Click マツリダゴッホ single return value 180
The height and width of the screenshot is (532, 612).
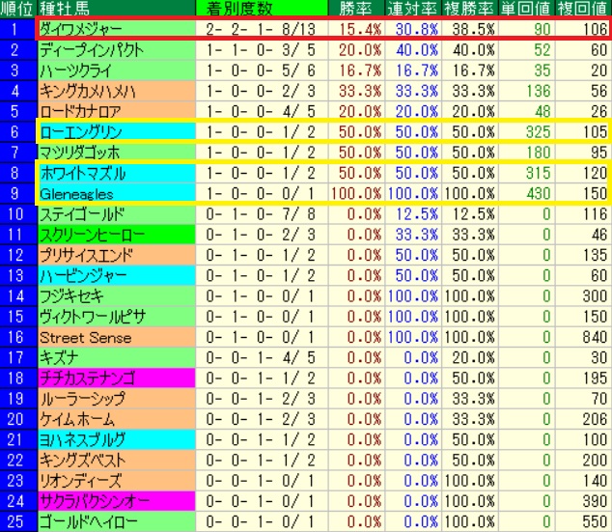539,153
